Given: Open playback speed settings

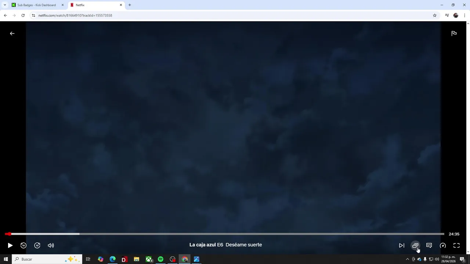Looking at the screenshot, I should click(x=443, y=245).
